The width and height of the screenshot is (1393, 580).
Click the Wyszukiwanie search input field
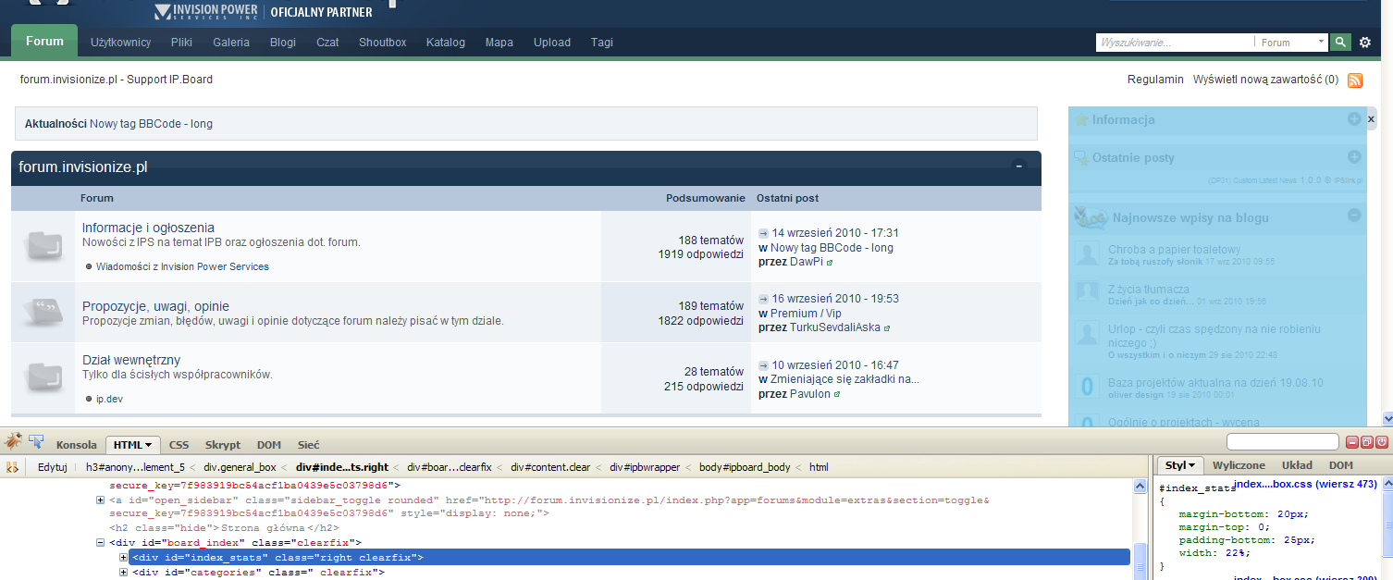1175,43
